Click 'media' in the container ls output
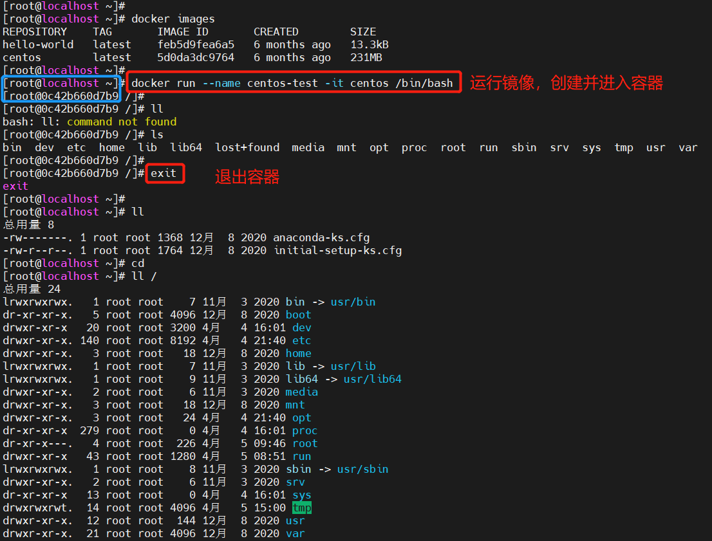The height and width of the screenshot is (541, 712). pos(308,147)
